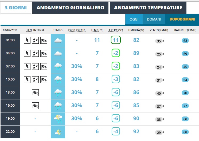Click the rainy cloud icon at 10:00
Image resolution: width=199 pixels, height=141 pixels.
tap(58, 79)
